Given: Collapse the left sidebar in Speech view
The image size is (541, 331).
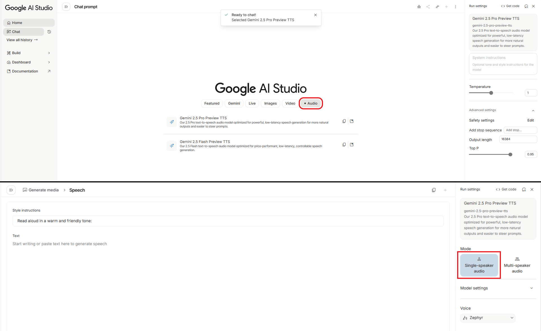Looking at the screenshot, I should click(11, 190).
